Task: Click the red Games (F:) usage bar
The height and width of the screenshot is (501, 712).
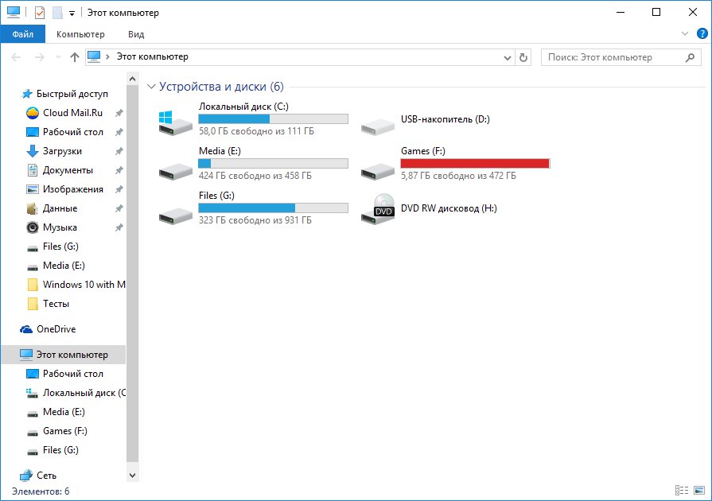Action: coord(475,163)
